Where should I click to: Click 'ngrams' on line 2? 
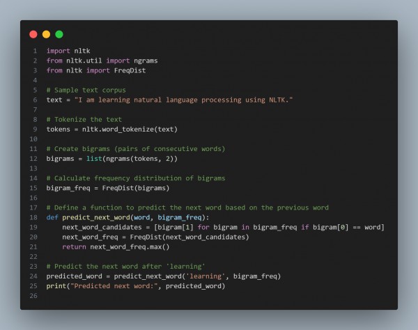146,61
